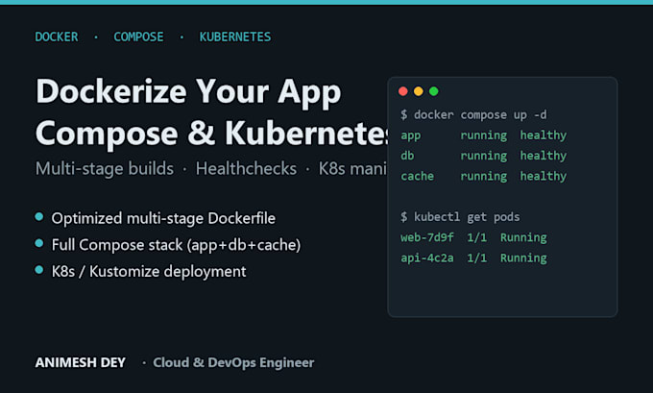Click the 'api-4c2a' pod name
Viewport: 653px width, 393px height.
(x=427, y=258)
